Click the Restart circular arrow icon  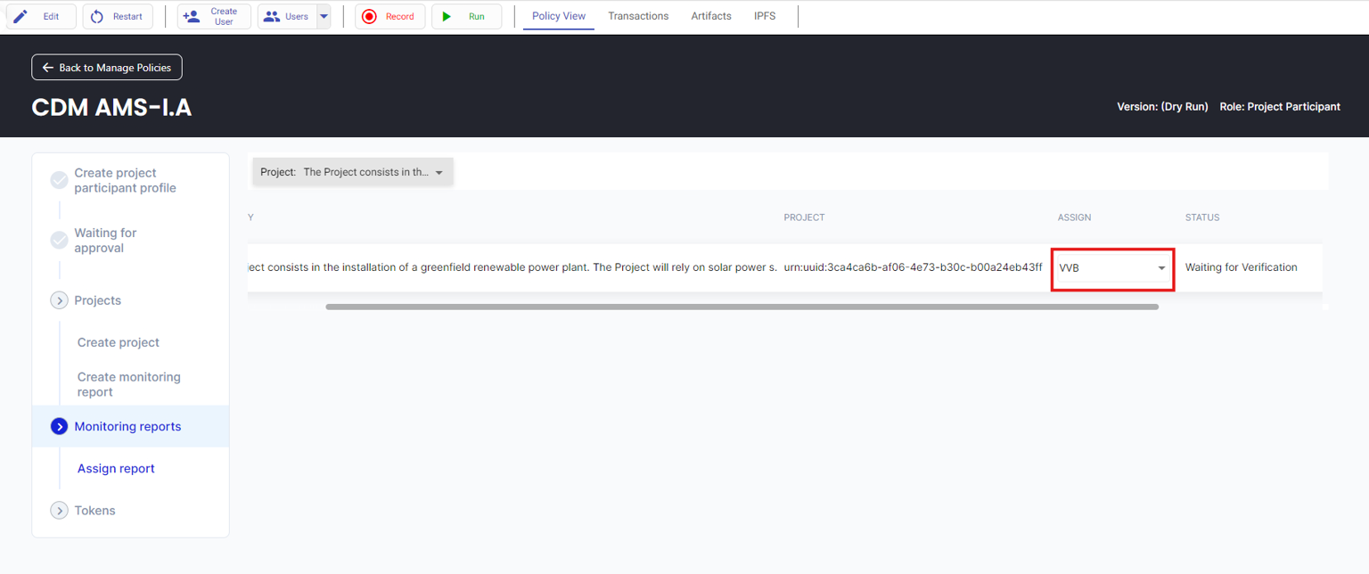pos(97,16)
